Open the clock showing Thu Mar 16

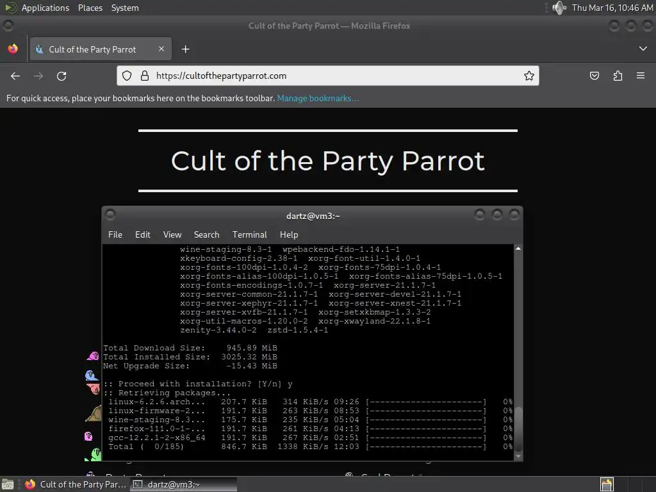coord(612,8)
